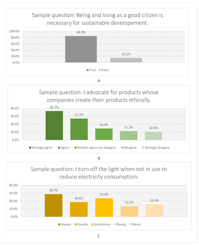Click the good citizen chart title
Image resolution: width=199 pixels, height=245 pixels.
tap(97, 19)
